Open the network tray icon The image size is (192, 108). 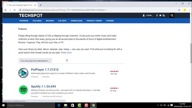tap(168, 105)
